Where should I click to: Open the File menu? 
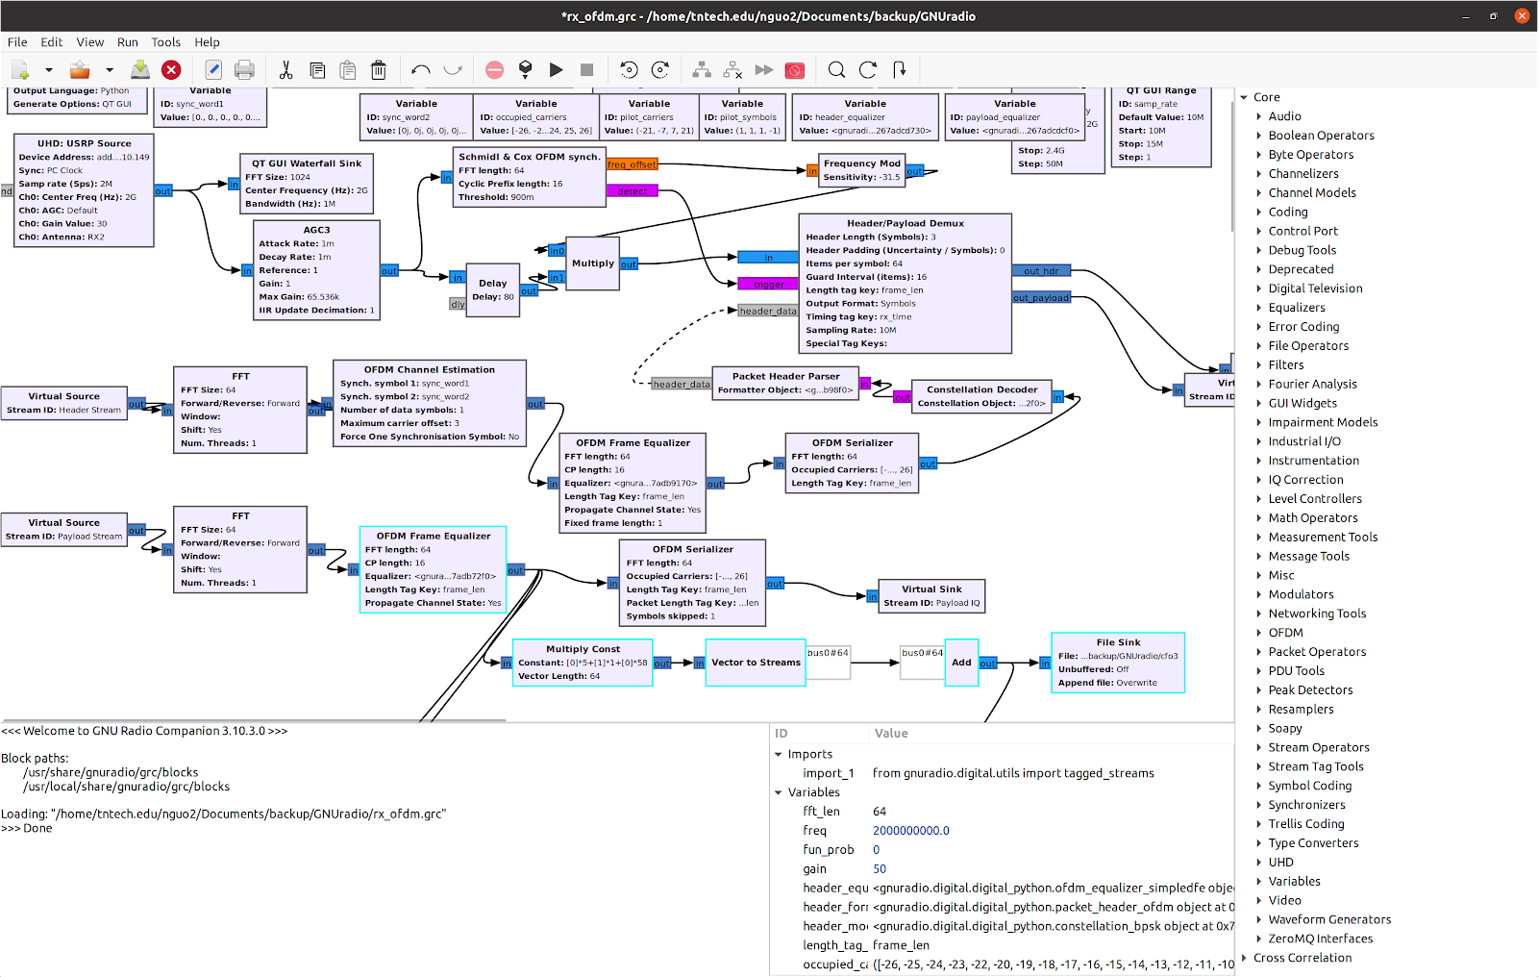click(x=17, y=42)
